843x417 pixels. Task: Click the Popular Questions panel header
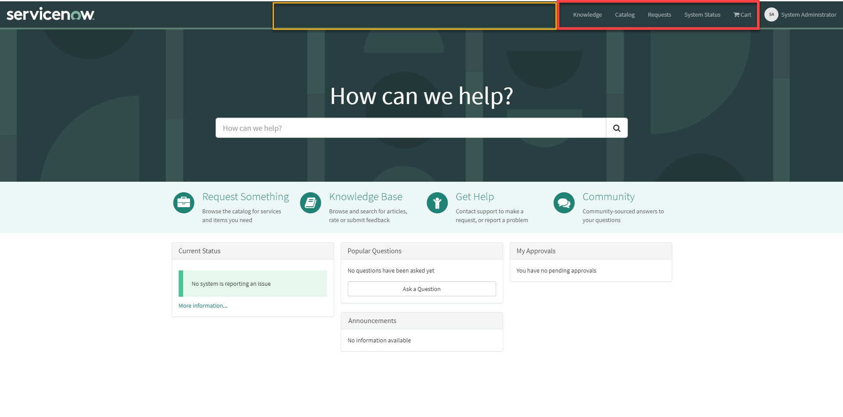pos(422,251)
